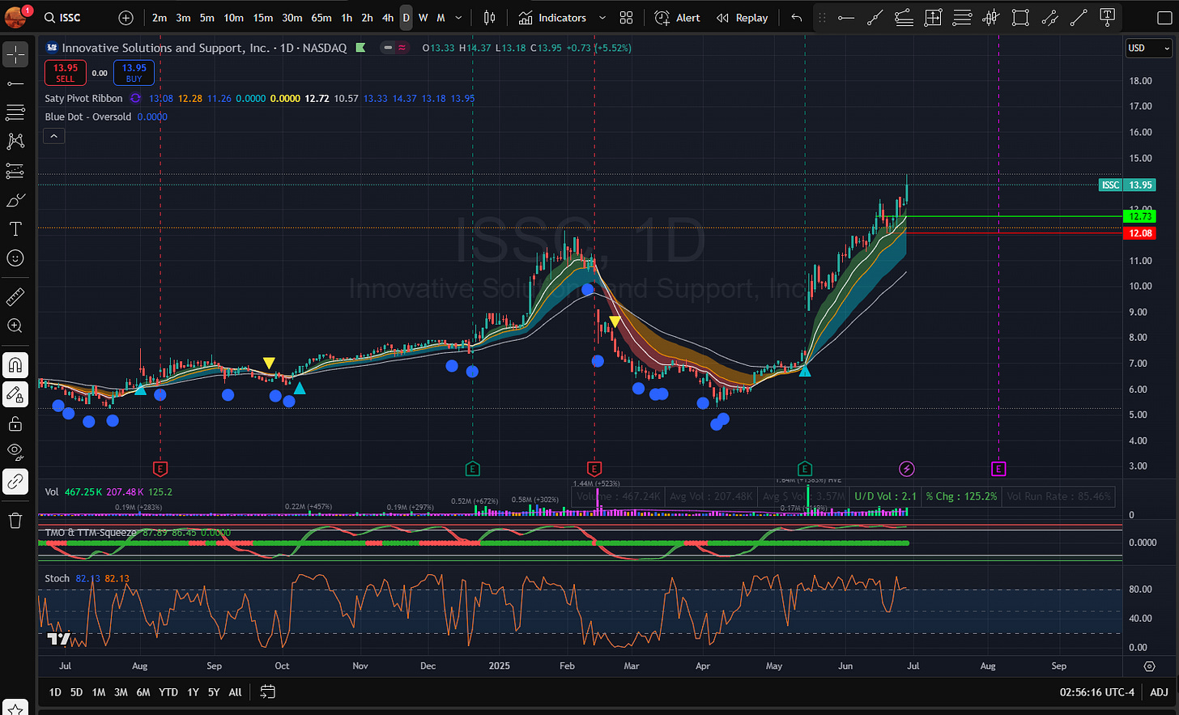
Task: Toggle drawing sync link icon
Action: (15, 481)
